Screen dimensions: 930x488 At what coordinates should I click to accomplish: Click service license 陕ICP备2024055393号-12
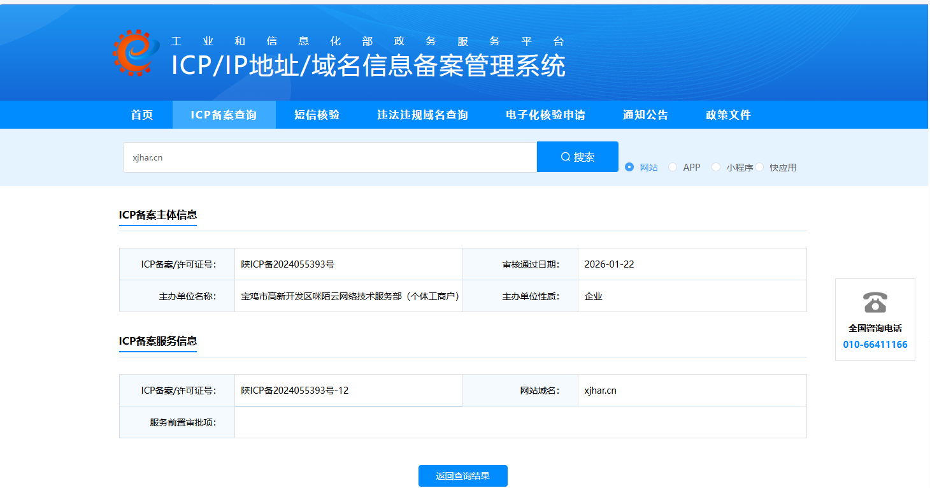pyautogui.click(x=295, y=391)
